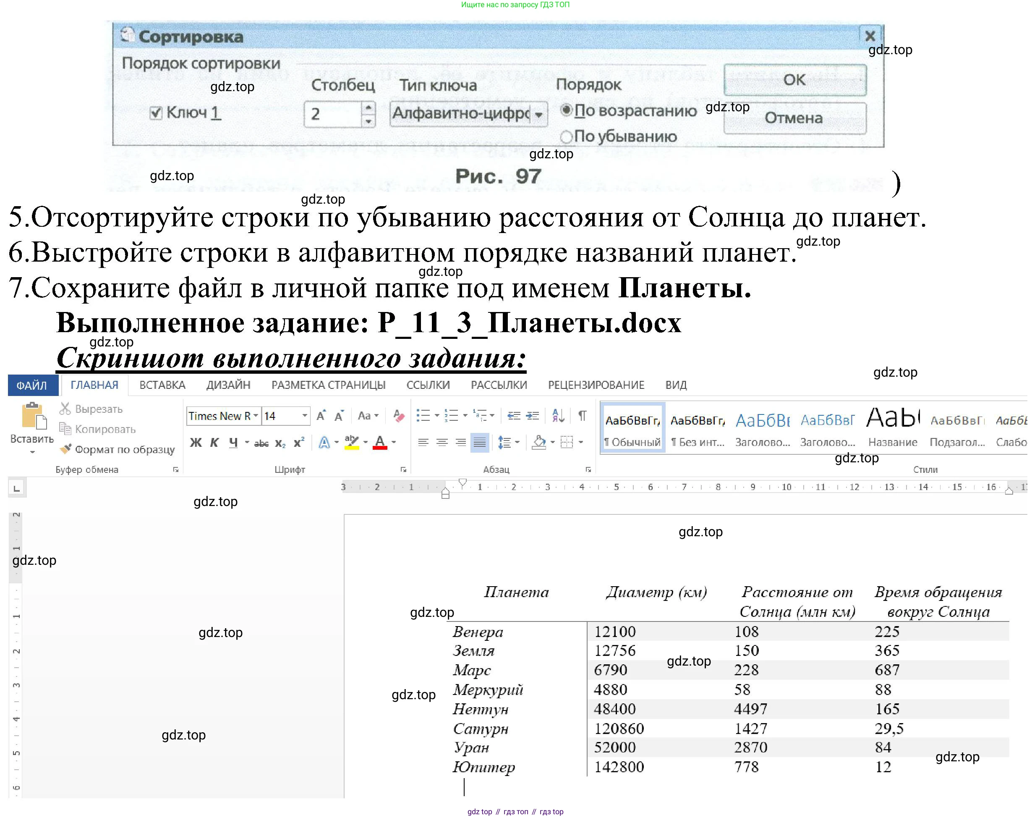Apply superscript formatting x²
1032x818 pixels.
coord(300,443)
